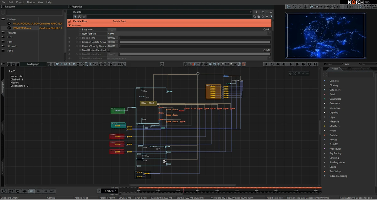The width and height of the screenshot is (377, 200).
Task: Click the filter funnel icon under Presets
Action: click(75, 17)
